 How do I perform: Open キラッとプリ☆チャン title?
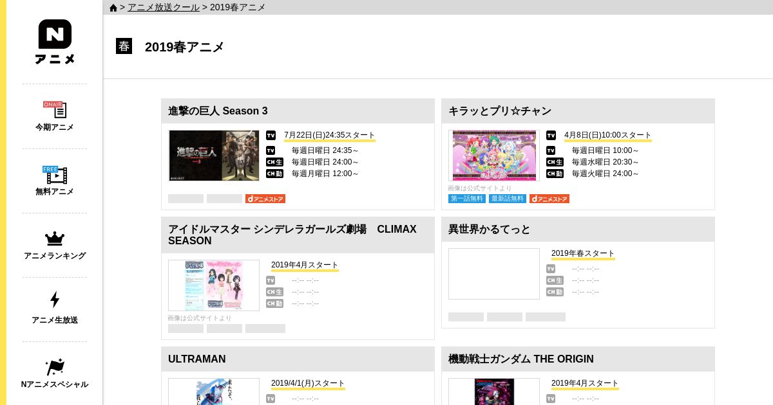point(500,111)
